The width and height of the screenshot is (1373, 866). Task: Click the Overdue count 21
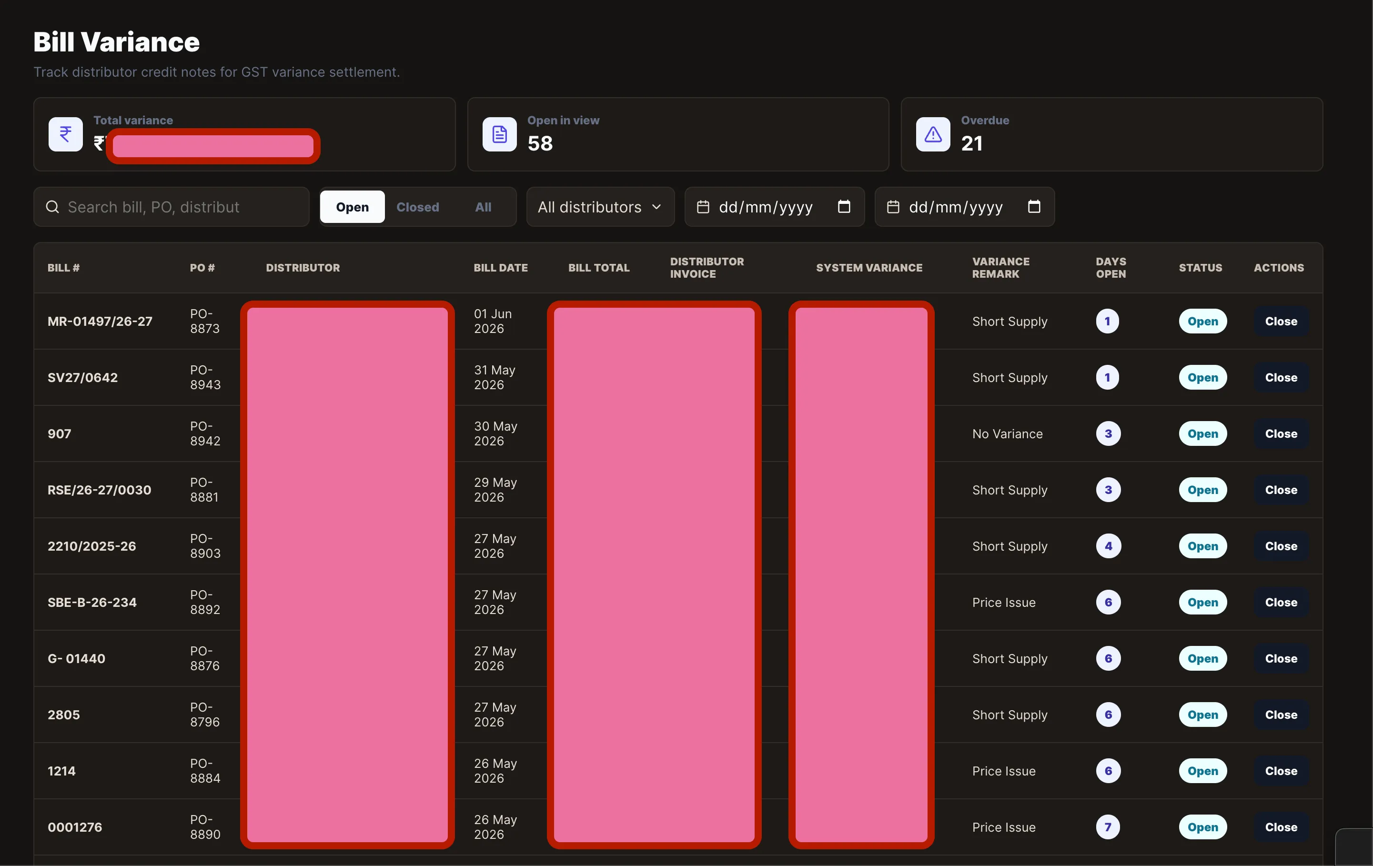pyautogui.click(x=971, y=143)
